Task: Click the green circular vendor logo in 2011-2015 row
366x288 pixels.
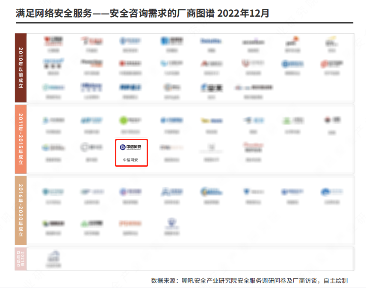Action: tap(124, 121)
